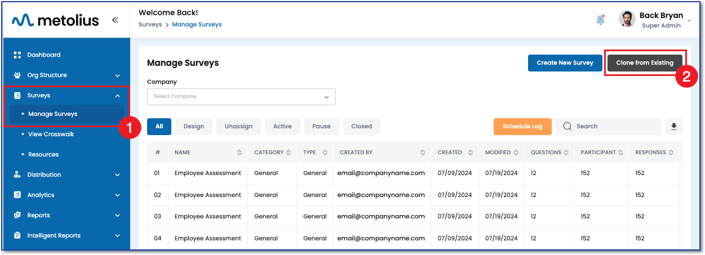Open the notifications bell
Screen dimensions: 705x255
600,20
